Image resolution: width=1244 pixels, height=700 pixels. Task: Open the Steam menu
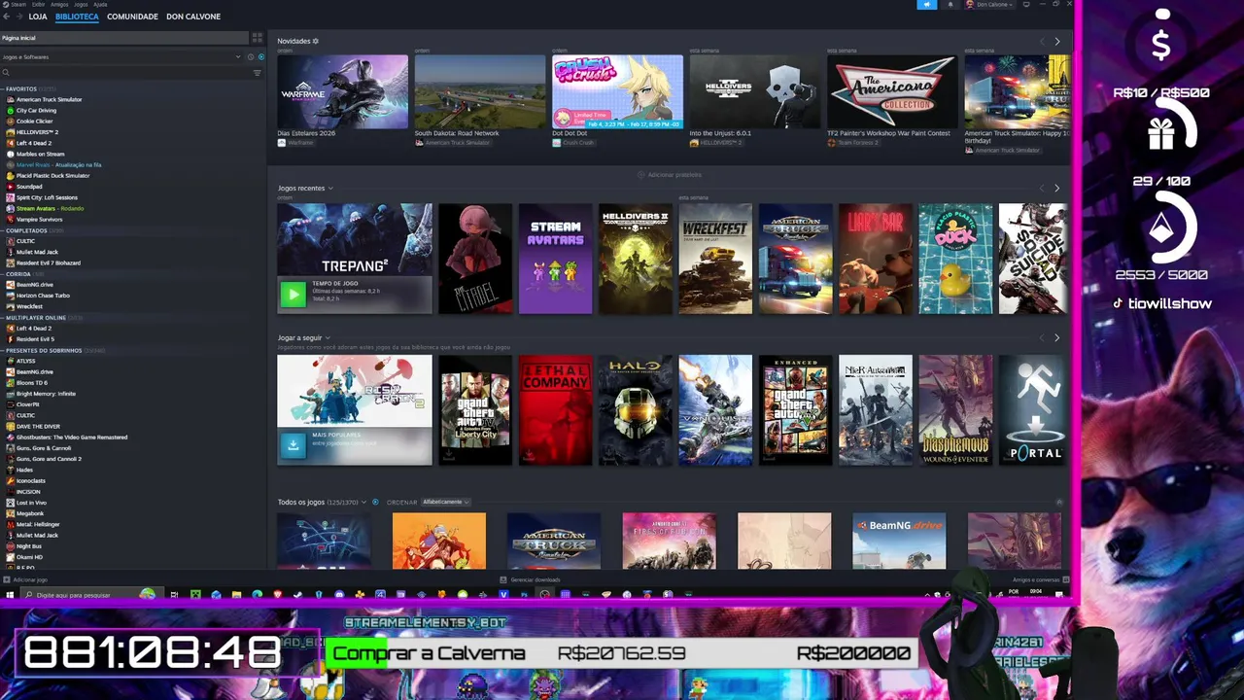(18, 4)
